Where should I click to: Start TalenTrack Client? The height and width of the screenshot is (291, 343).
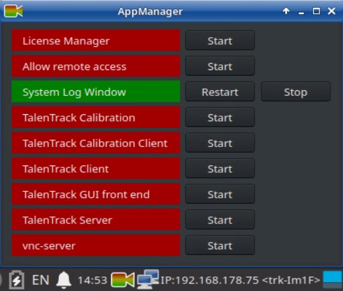pos(220,169)
